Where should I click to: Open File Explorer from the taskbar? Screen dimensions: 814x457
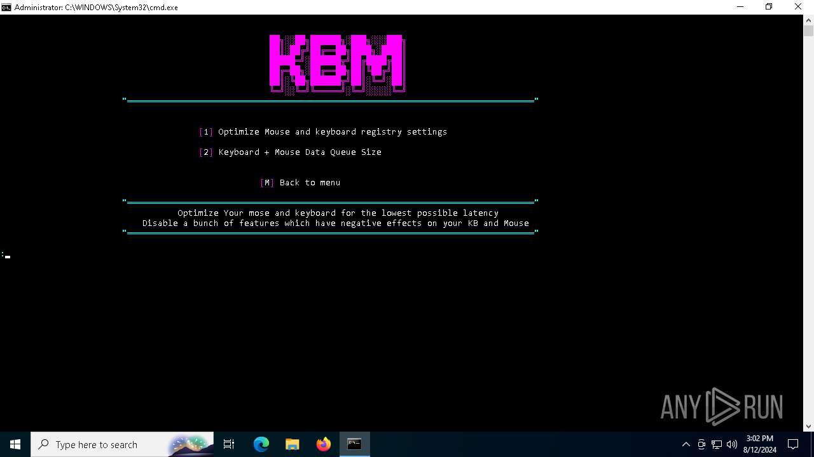[x=293, y=444]
